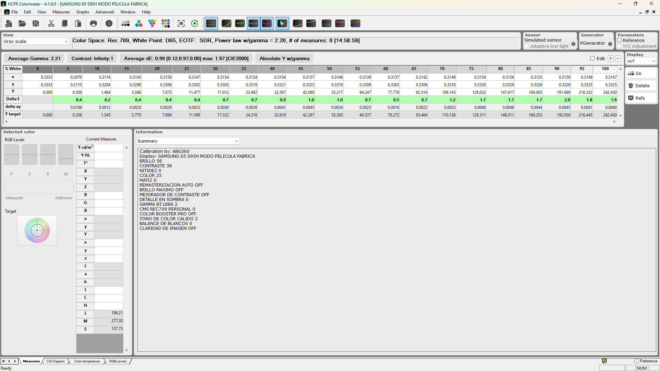
Task: Open the saturation luminance graph icon
Action: click(327, 23)
